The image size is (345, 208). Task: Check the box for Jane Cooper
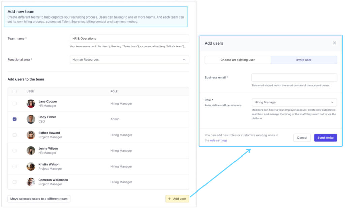coord(14,104)
